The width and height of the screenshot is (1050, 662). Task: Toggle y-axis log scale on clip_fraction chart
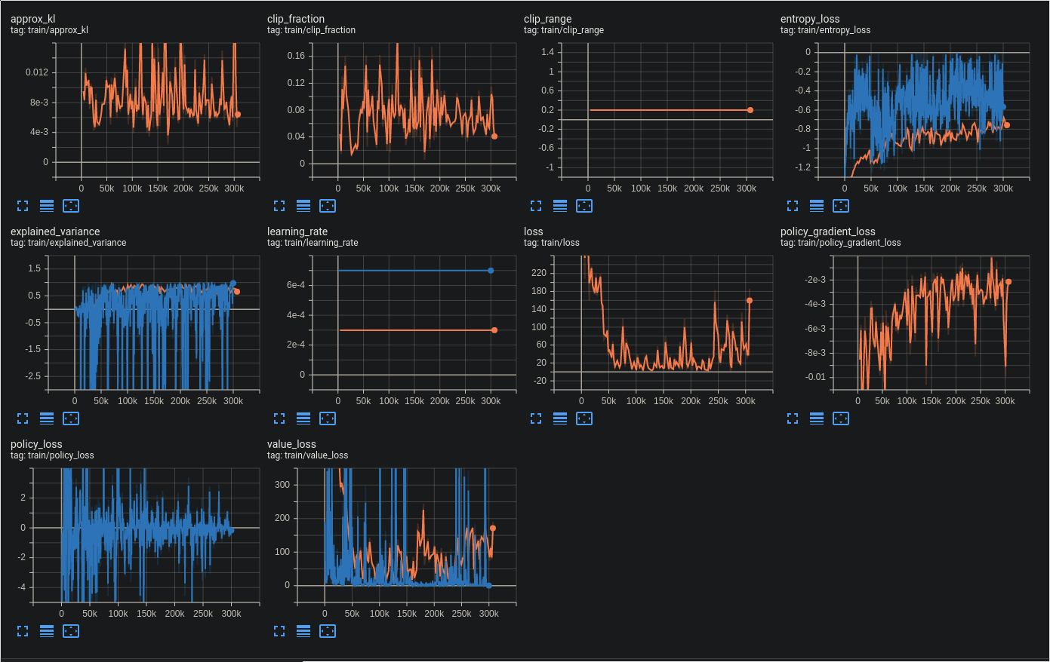coord(303,206)
